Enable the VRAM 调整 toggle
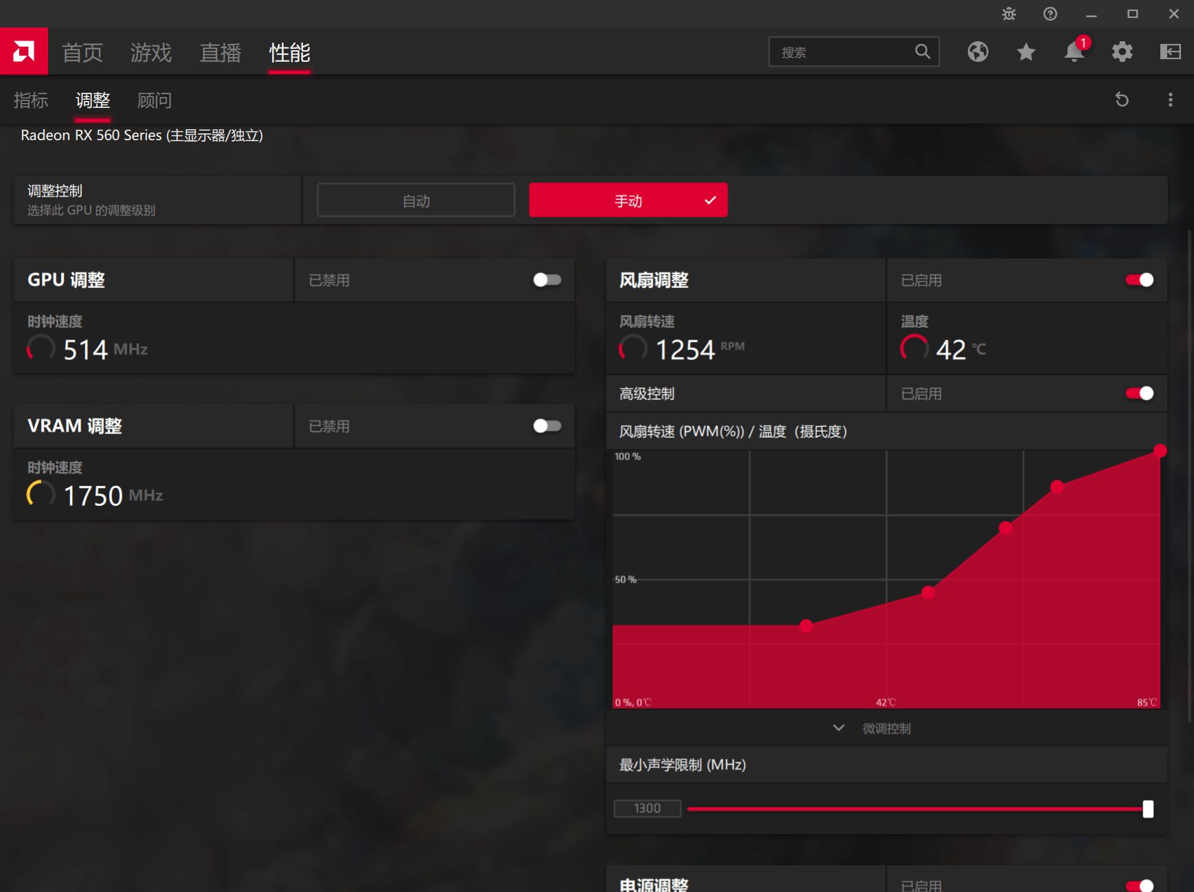This screenshot has width=1194, height=892. [547, 426]
